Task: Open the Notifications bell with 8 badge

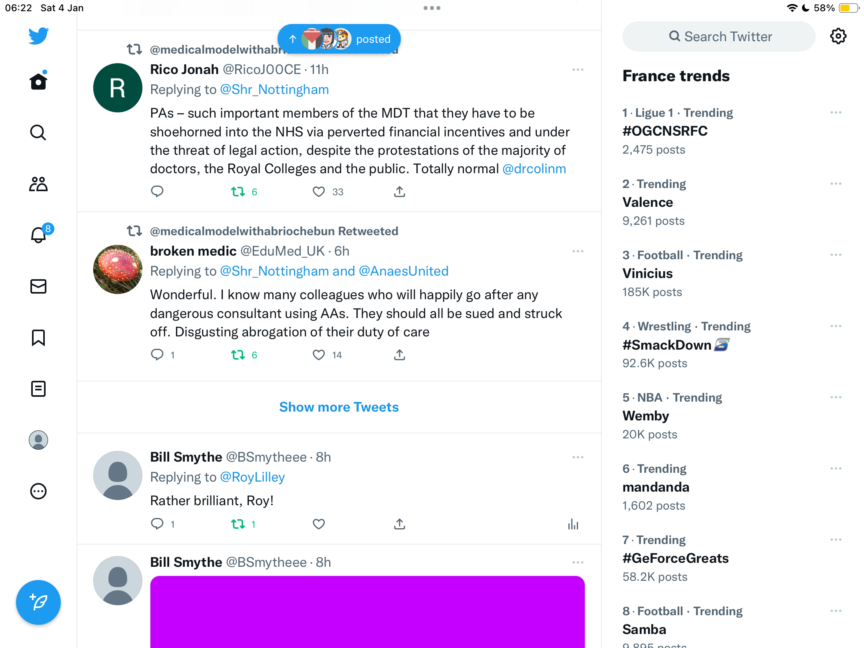Action: 39,234
